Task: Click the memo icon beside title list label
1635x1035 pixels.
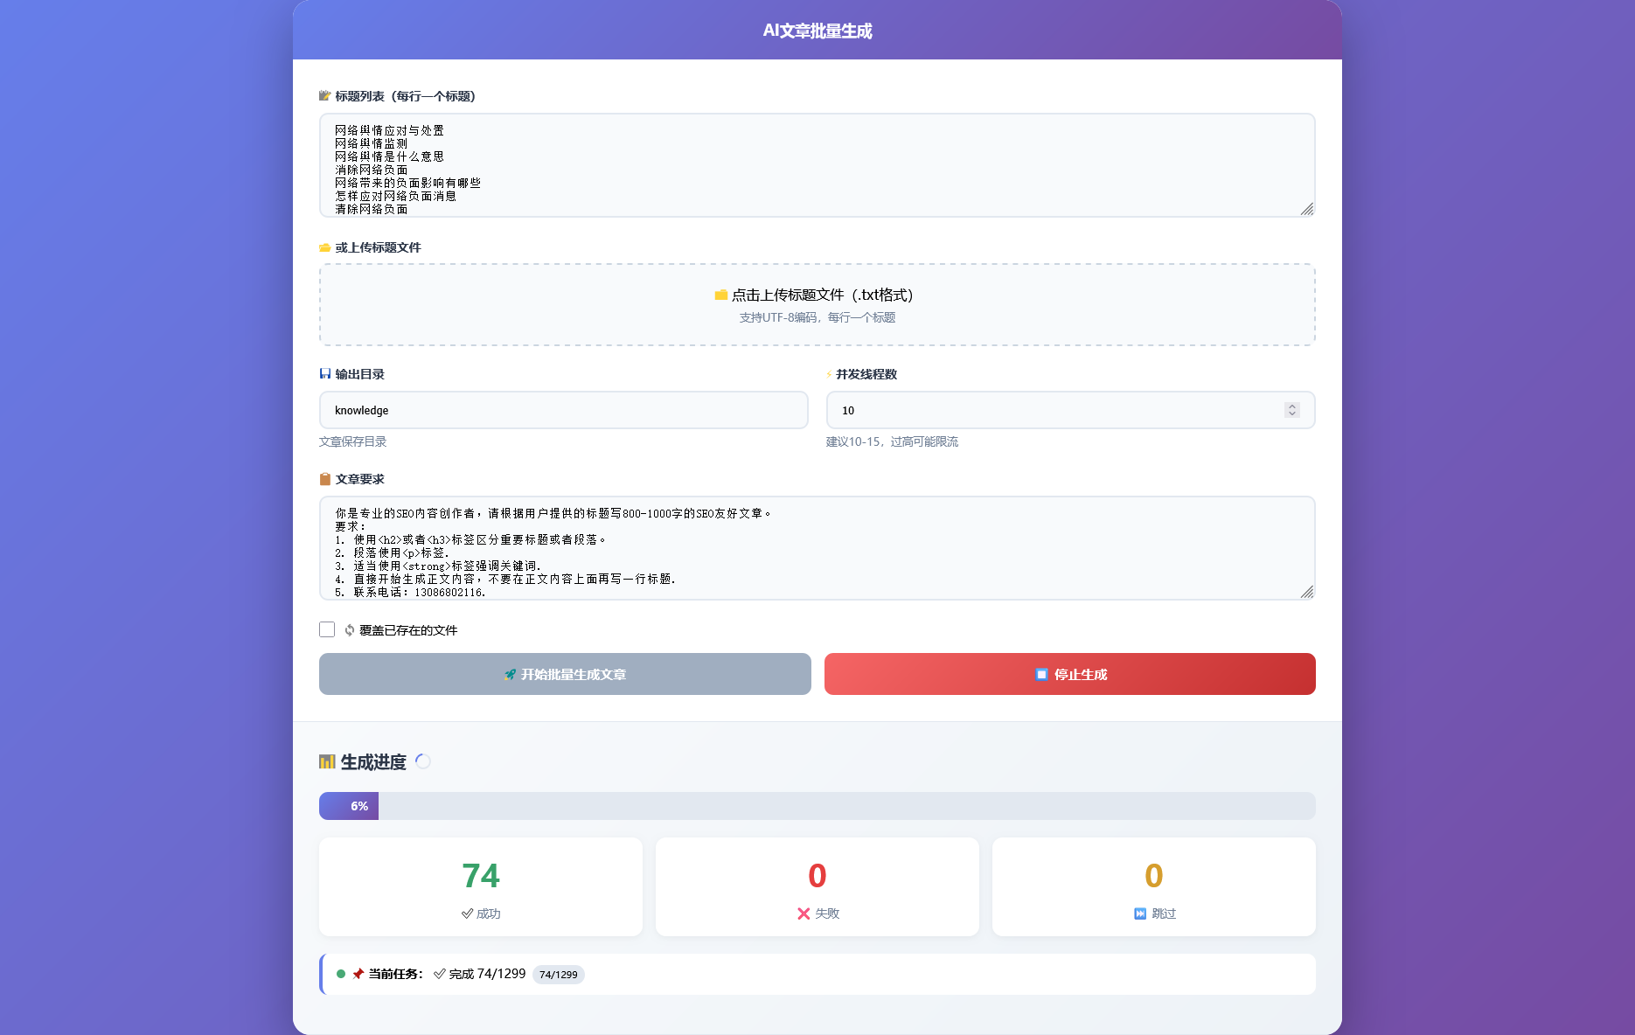Action: (x=324, y=96)
